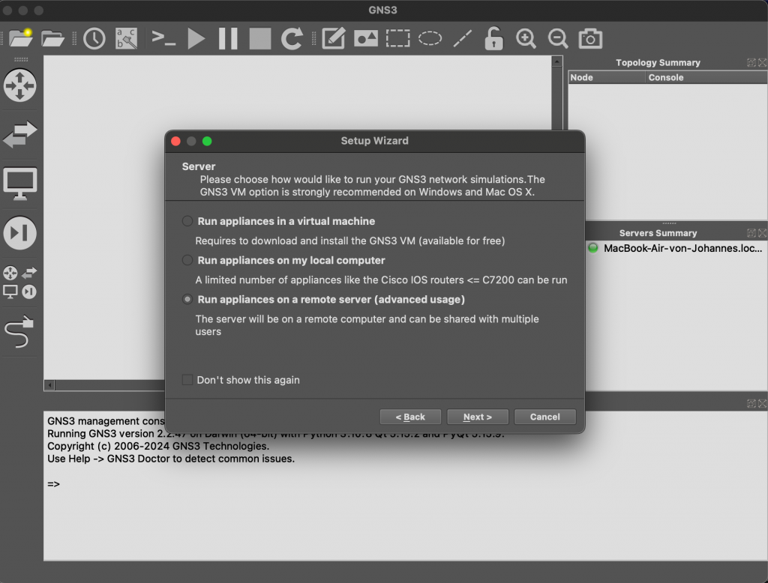The height and width of the screenshot is (583, 768).
Task: Close the console dock panel
Action: click(762, 403)
